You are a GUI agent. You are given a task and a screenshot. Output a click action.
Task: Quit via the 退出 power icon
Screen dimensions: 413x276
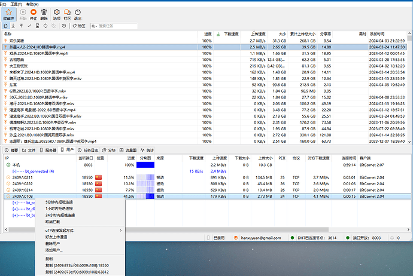tap(78, 14)
